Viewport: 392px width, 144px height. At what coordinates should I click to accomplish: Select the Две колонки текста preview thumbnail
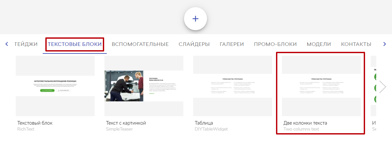point(321,86)
